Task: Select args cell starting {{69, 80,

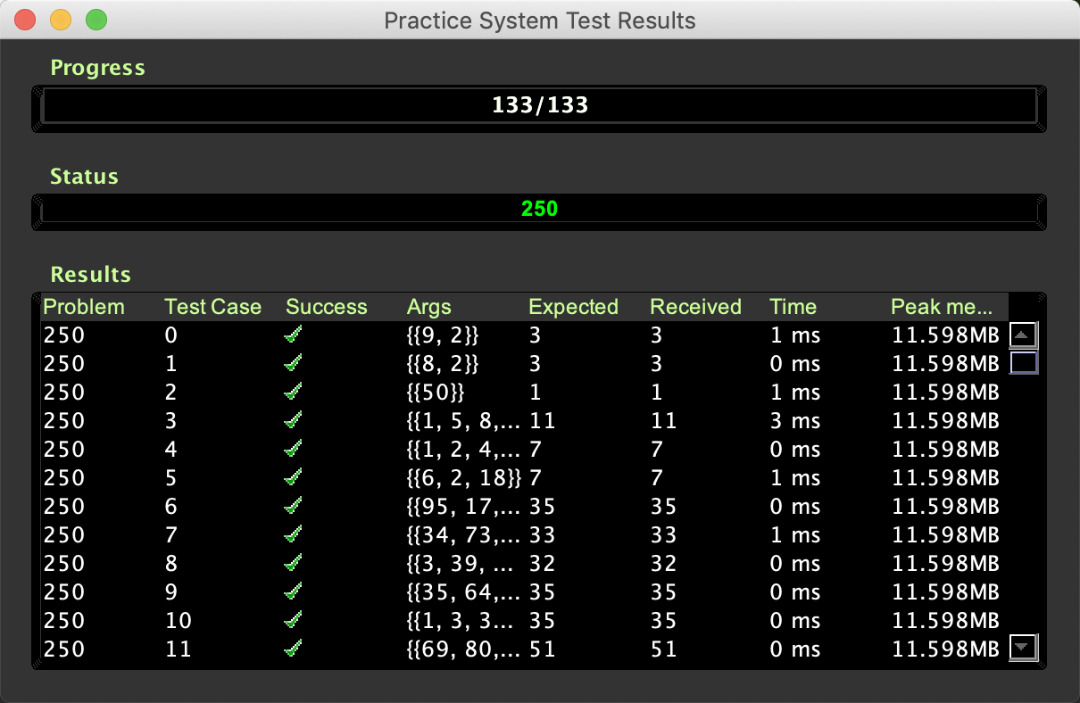Action: (x=464, y=649)
